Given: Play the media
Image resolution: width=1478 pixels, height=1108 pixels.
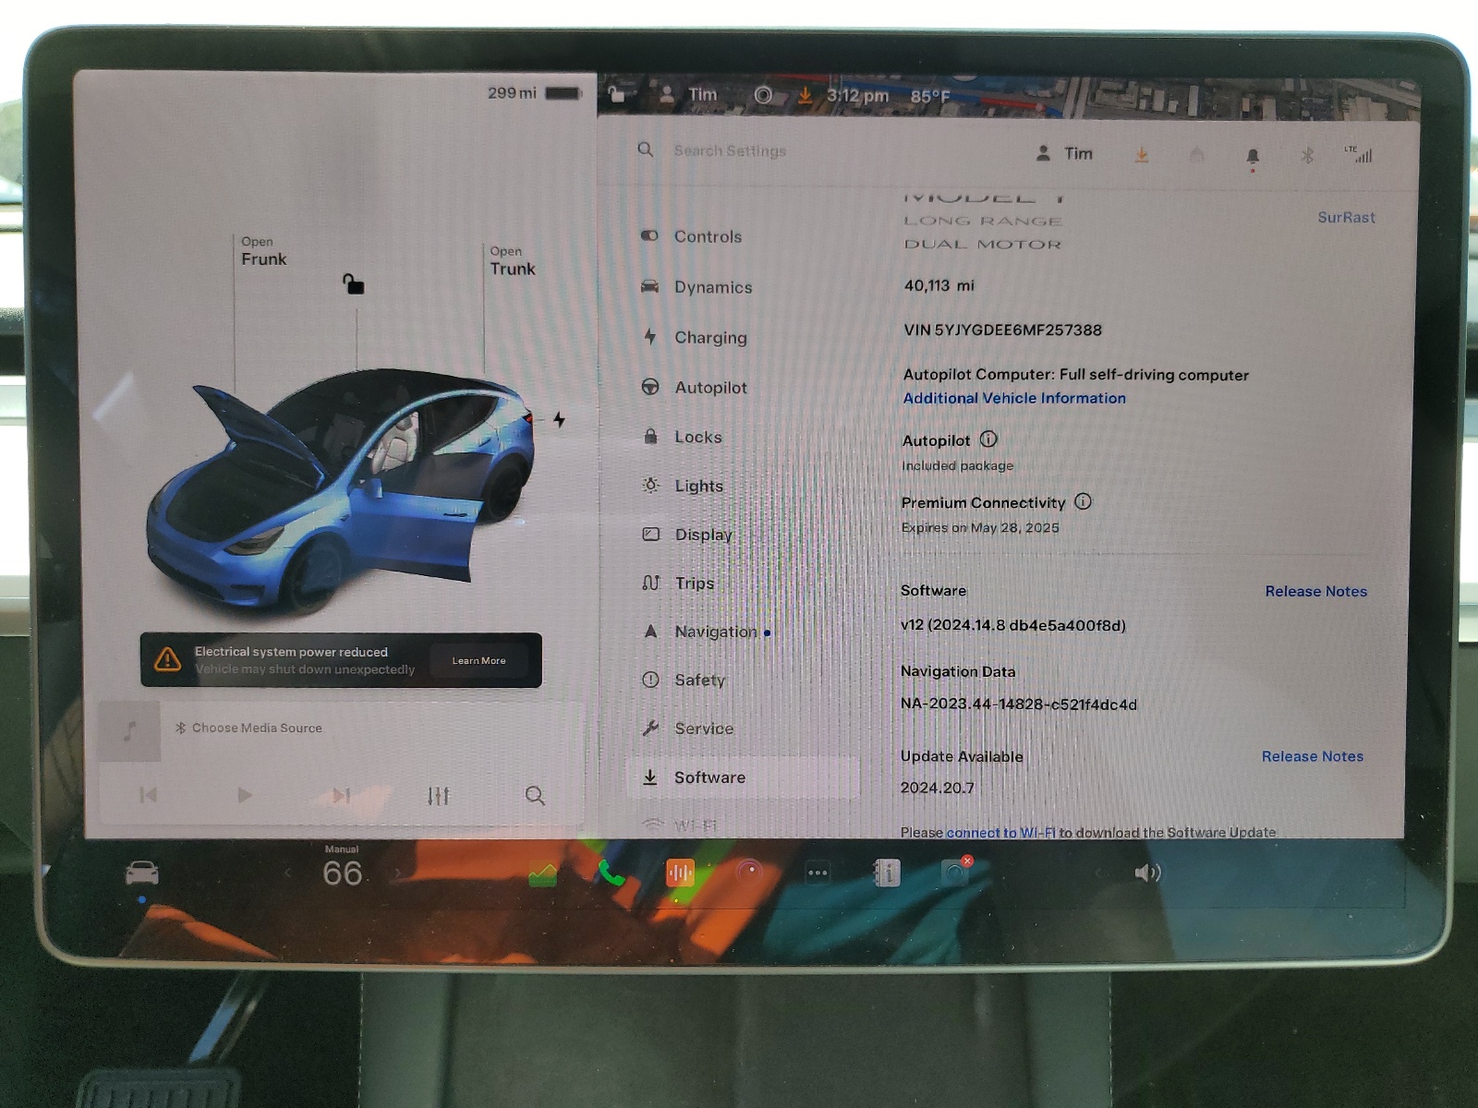Looking at the screenshot, I should tap(244, 795).
